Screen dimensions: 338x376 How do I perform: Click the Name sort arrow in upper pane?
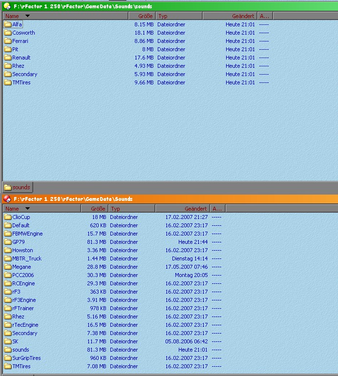(x=27, y=16)
